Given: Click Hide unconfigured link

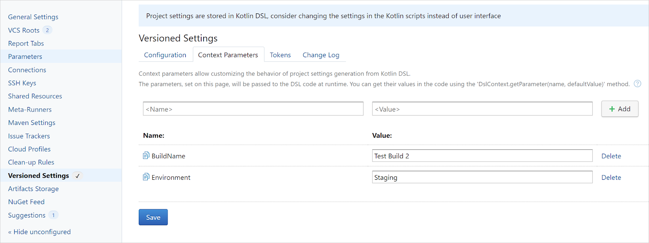Looking at the screenshot, I should pyautogui.click(x=39, y=232).
